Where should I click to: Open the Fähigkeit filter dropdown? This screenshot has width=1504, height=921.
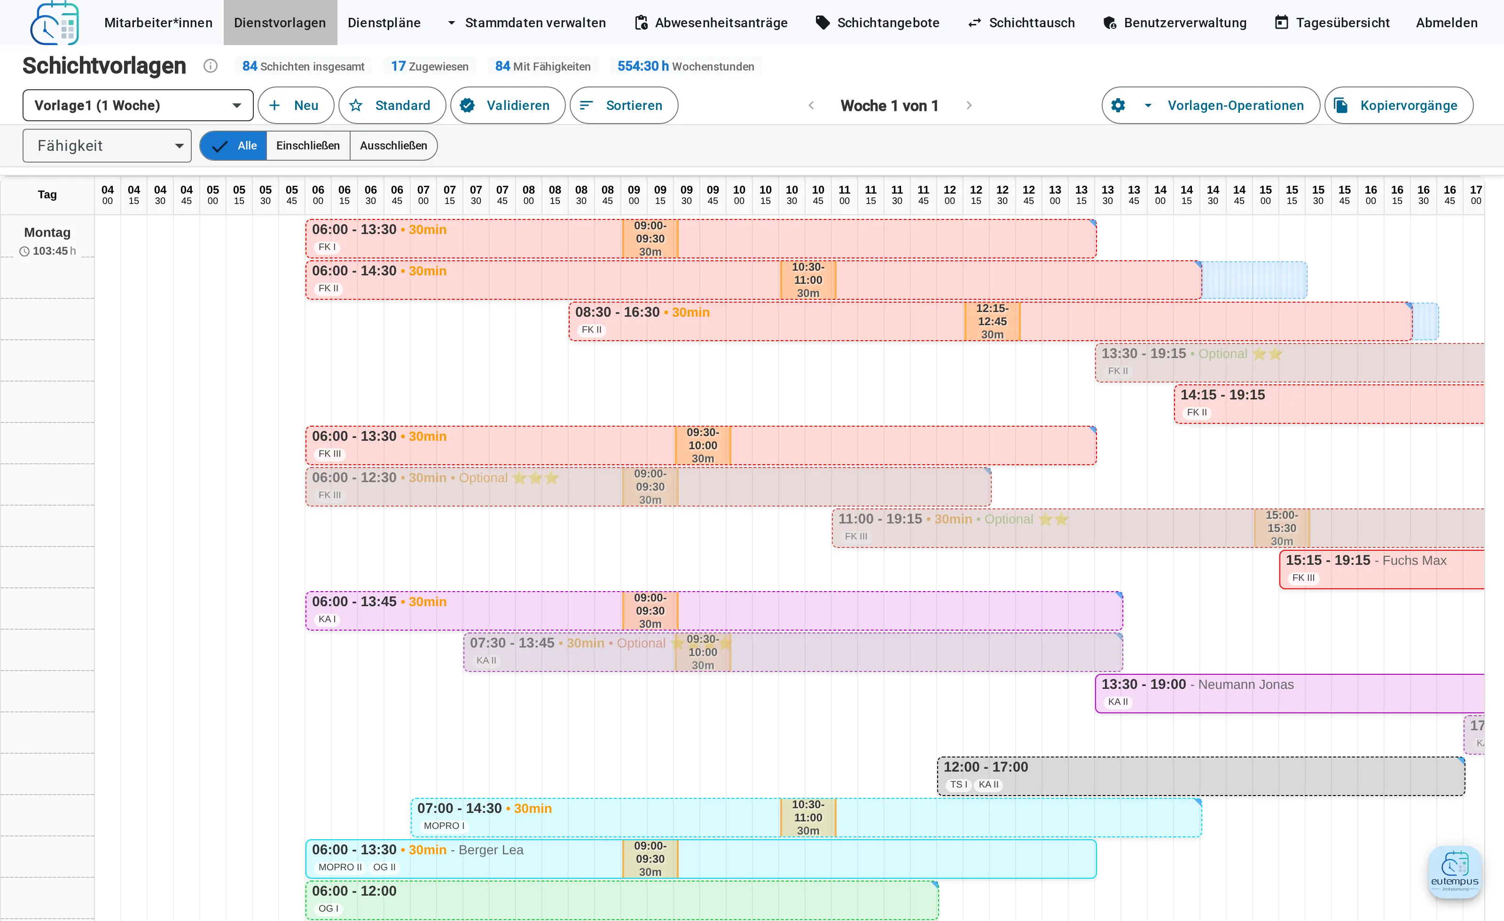coord(107,146)
